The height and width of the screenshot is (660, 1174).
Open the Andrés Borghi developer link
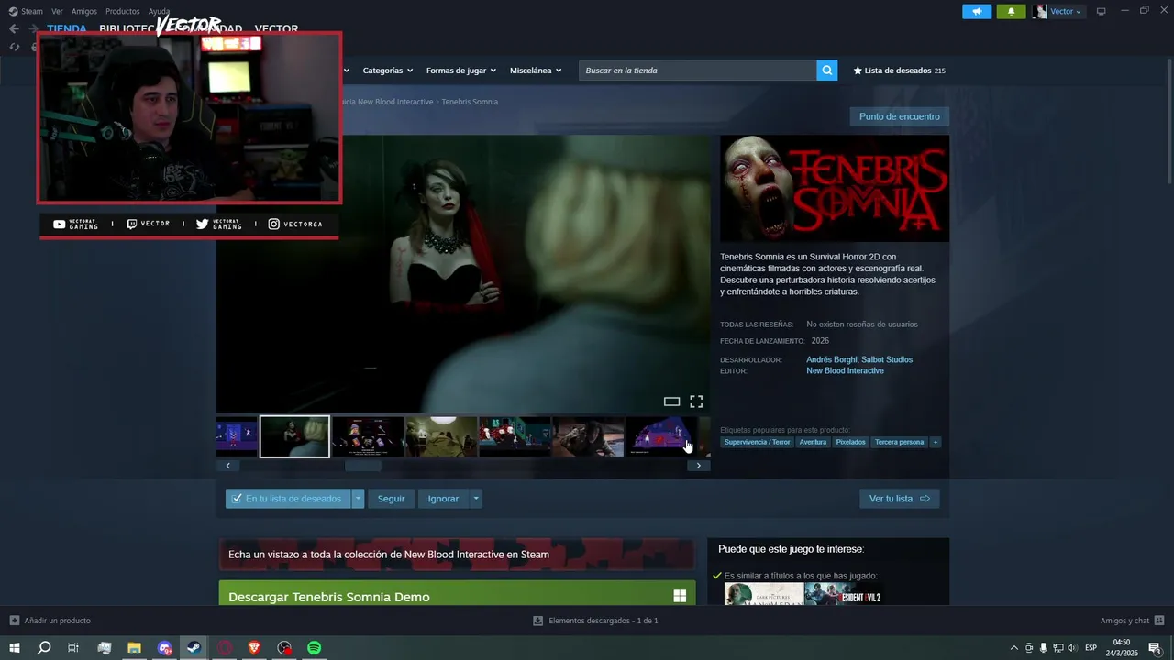831,359
